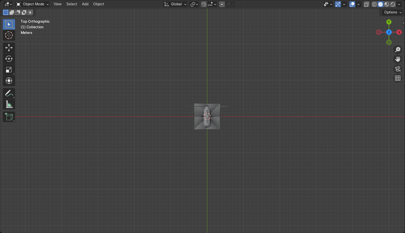Image resolution: width=405 pixels, height=233 pixels.
Task: Open proportional editing falloff dropdown
Action: pos(230,4)
